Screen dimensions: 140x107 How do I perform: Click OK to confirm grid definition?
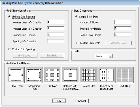tap(59, 101)
